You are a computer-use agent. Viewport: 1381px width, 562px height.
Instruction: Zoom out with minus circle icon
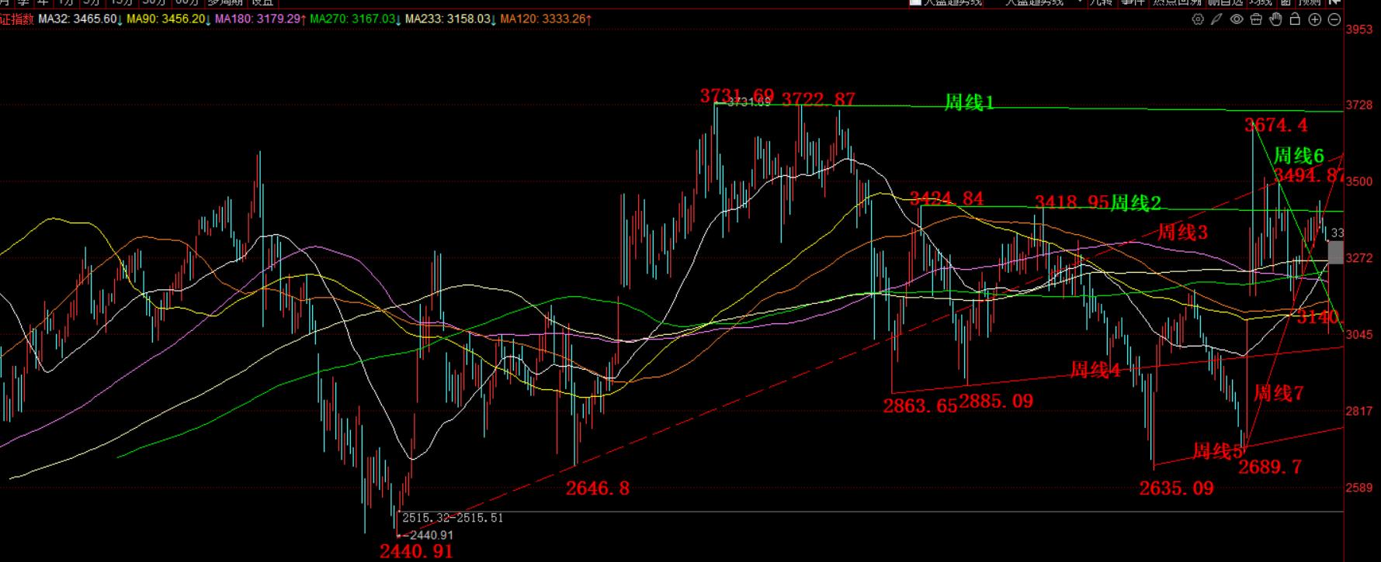pyautogui.click(x=1334, y=19)
